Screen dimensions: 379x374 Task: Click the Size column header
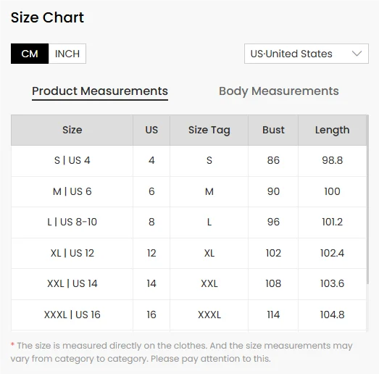point(72,130)
